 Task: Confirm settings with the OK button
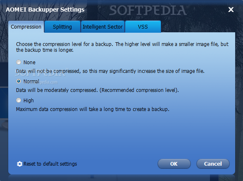click(x=174, y=164)
